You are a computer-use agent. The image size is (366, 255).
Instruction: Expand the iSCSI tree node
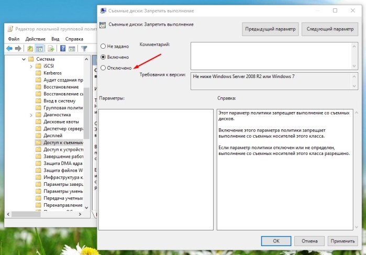[x=31, y=66]
